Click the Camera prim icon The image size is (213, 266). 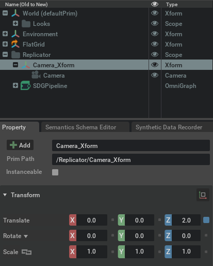[x=36, y=75]
